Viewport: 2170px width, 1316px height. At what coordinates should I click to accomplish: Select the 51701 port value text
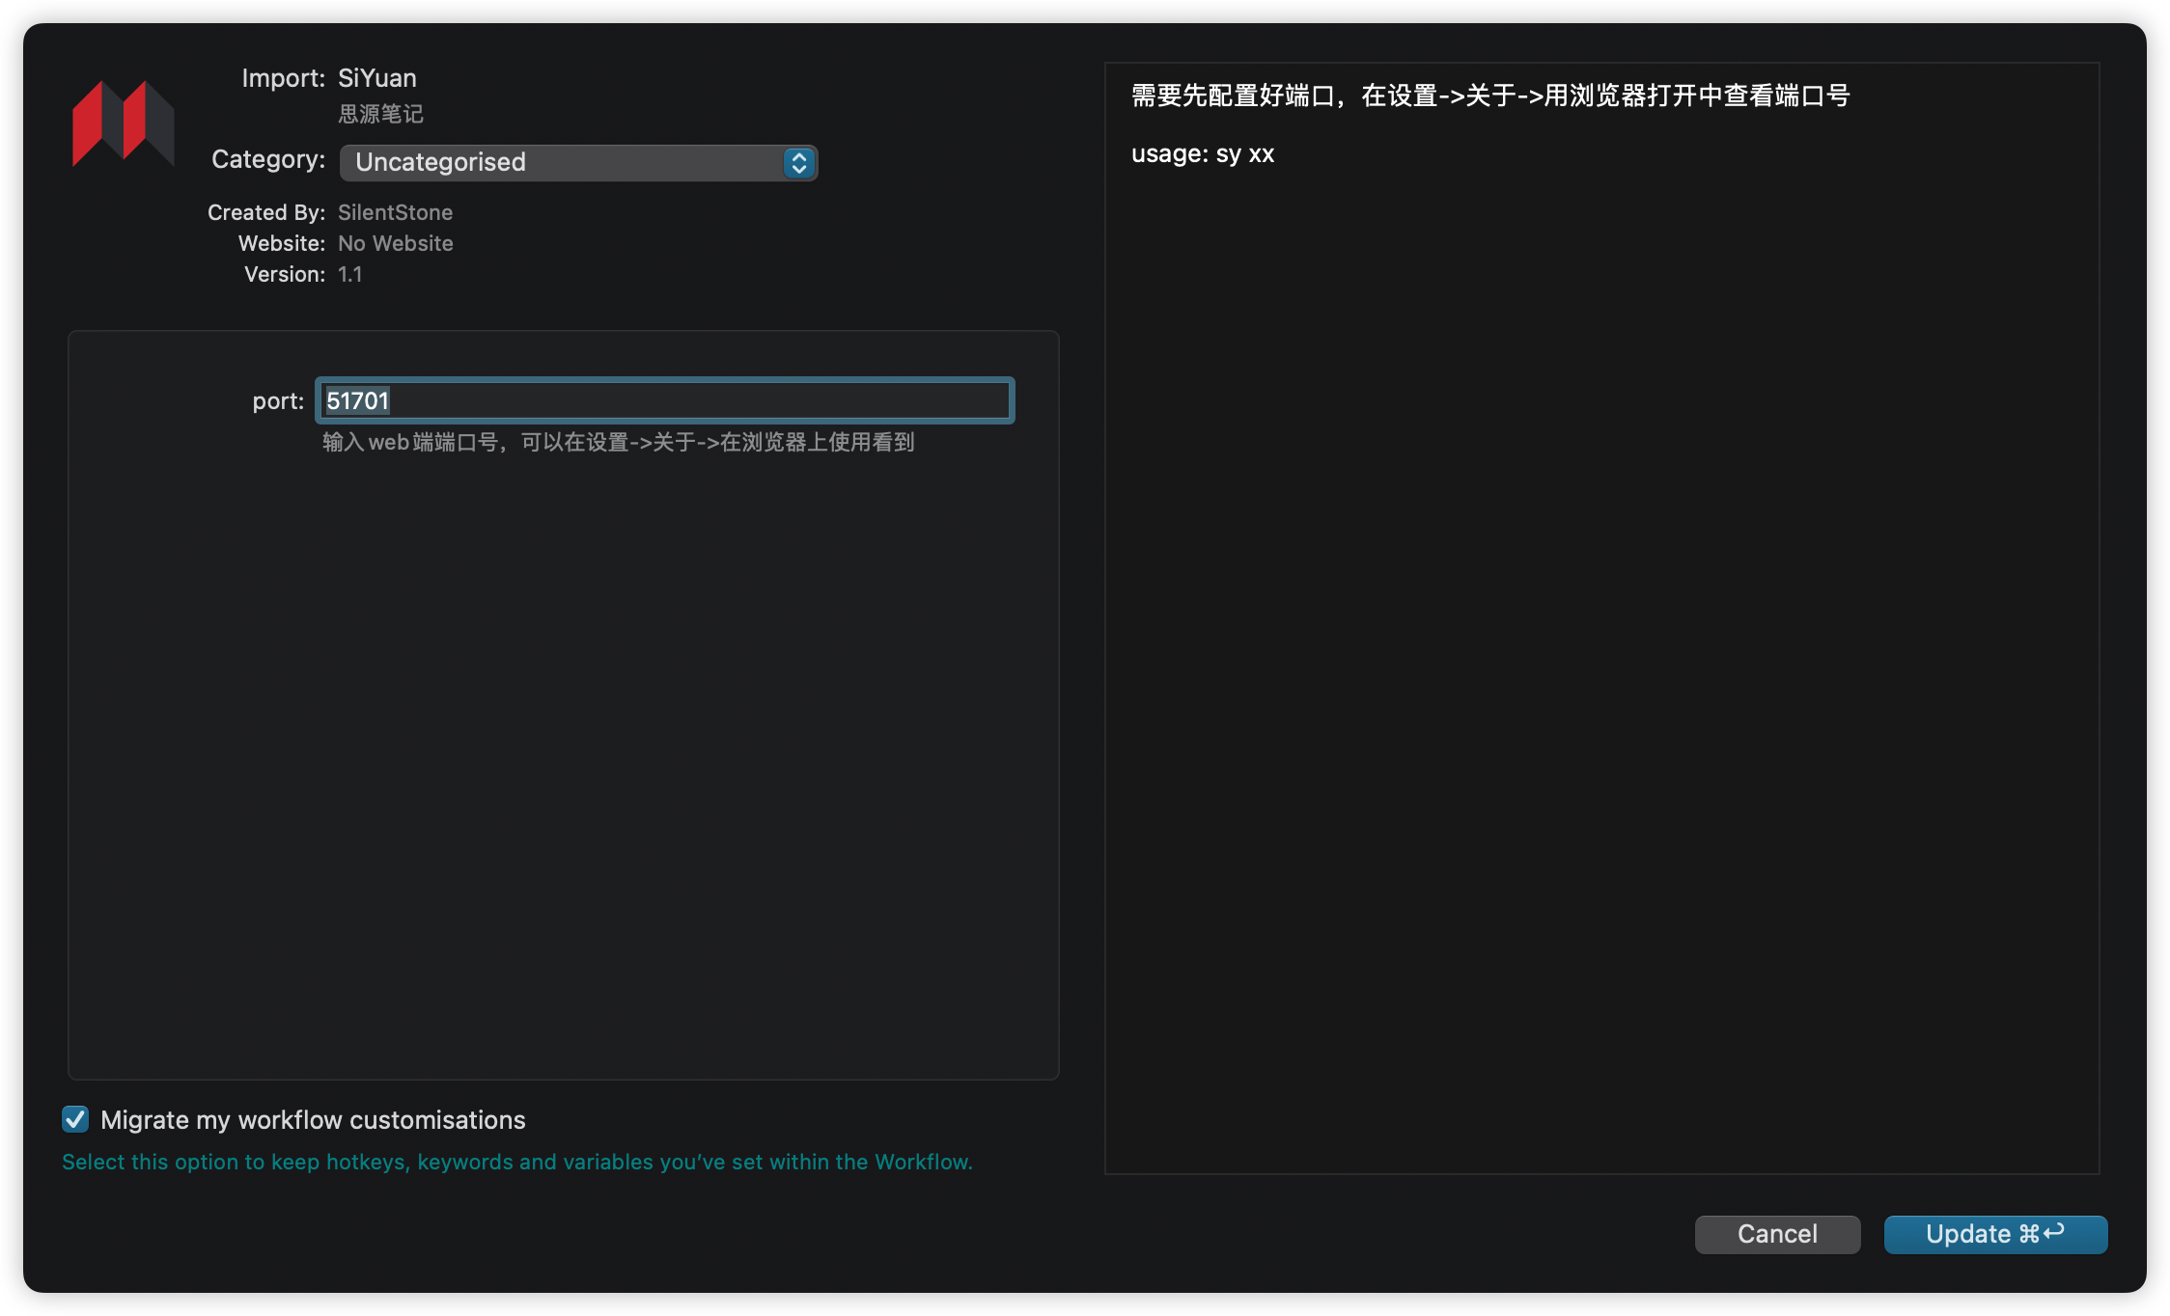357,400
